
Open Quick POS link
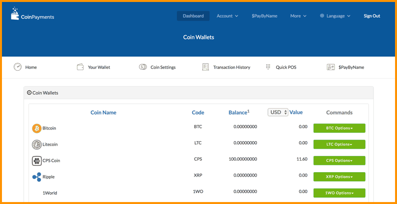[x=286, y=68]
